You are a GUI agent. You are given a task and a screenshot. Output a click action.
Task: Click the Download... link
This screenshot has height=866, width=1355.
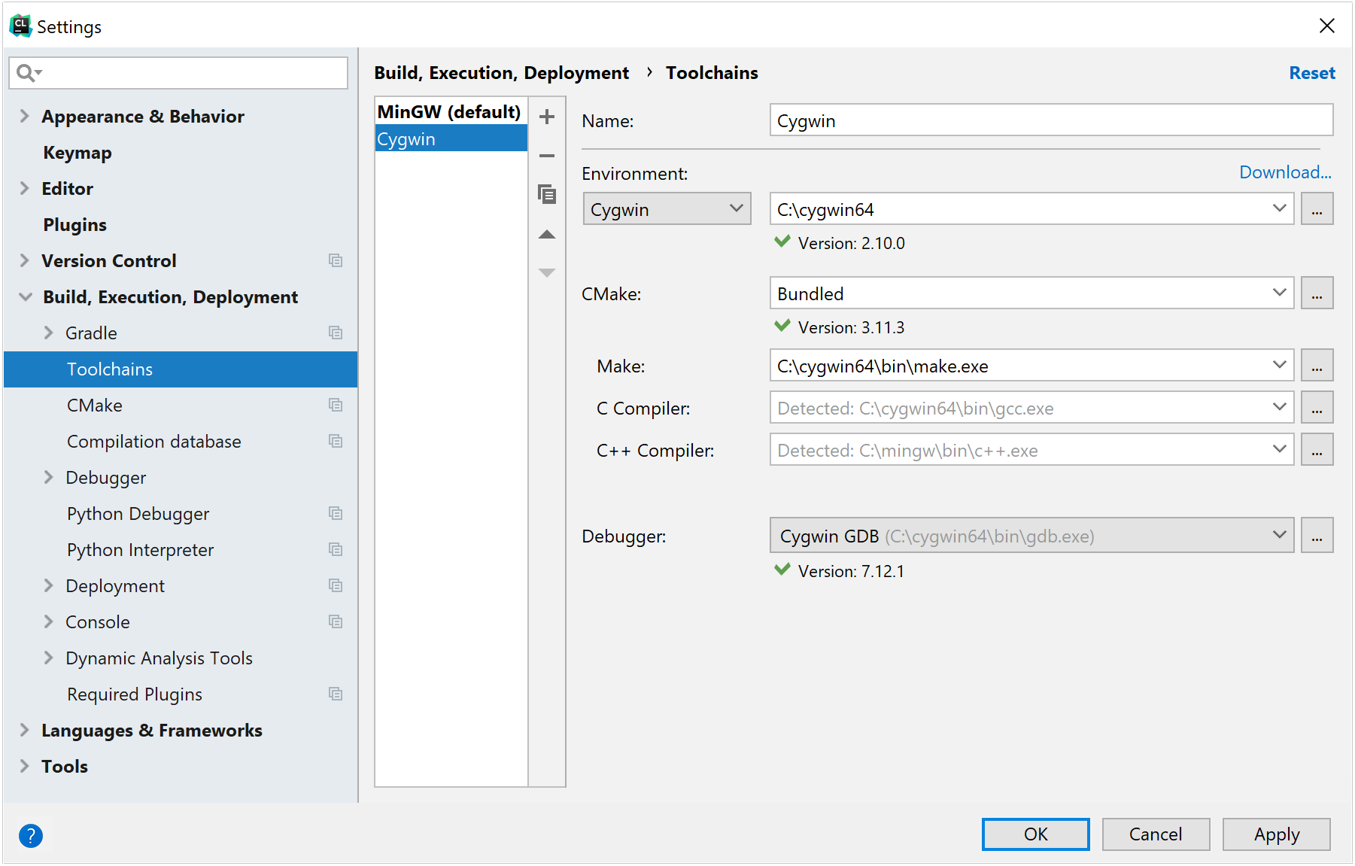click(x=1285, y=172)
